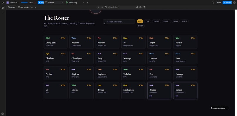Select the WIND element filter
This screenshot has height=116, width=237.
(x=176, y=21)
